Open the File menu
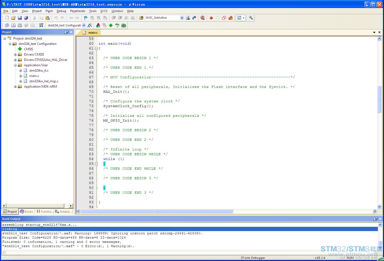The image size is (384, 261). [x=6, y=11]
